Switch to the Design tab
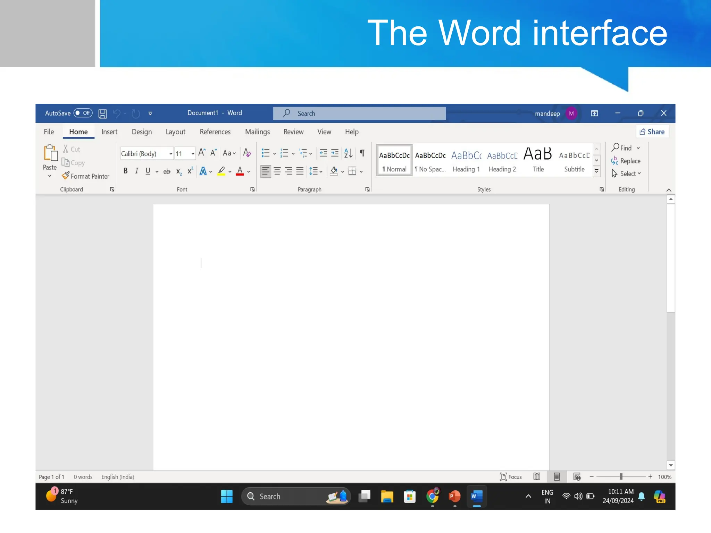Image resolution: width=711 pixels, height=533 pixels. [x=142, y=132]
